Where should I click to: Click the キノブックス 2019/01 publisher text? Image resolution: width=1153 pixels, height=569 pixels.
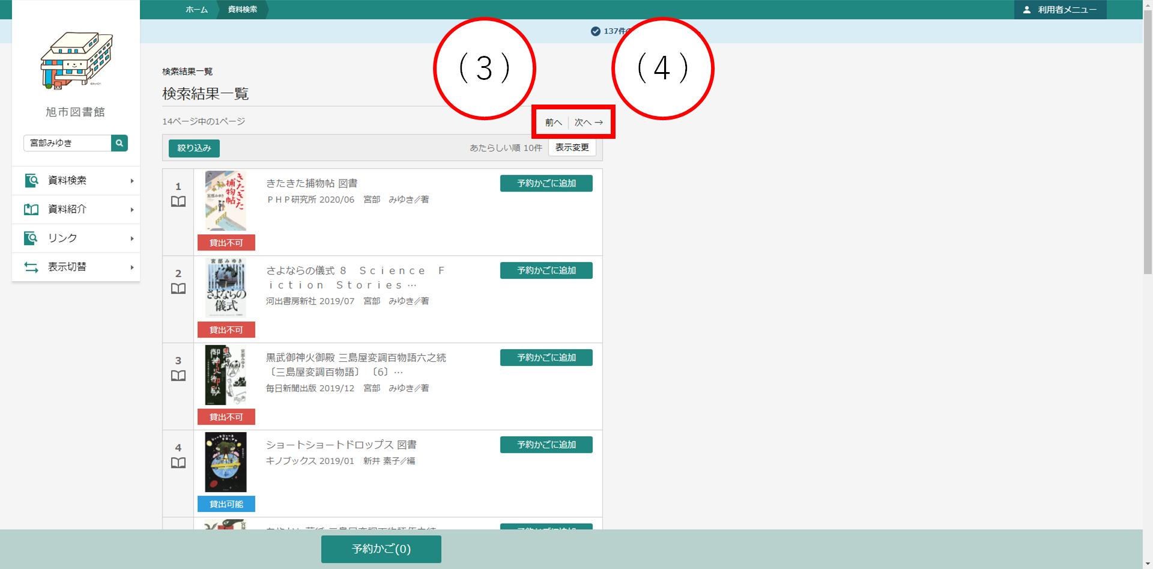pyautogui.click(x=310, y=461)
